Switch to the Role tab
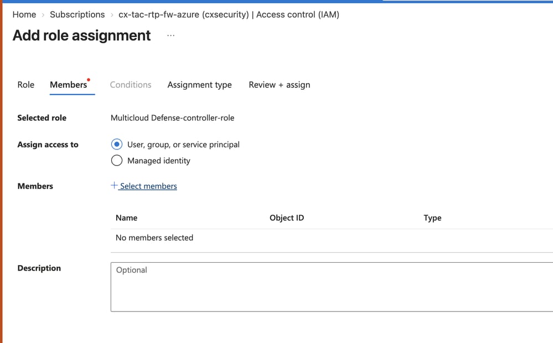The image size is (553, 343). coord(26,85)
